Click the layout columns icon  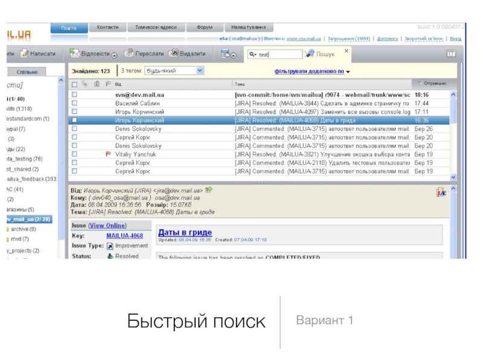451,54
